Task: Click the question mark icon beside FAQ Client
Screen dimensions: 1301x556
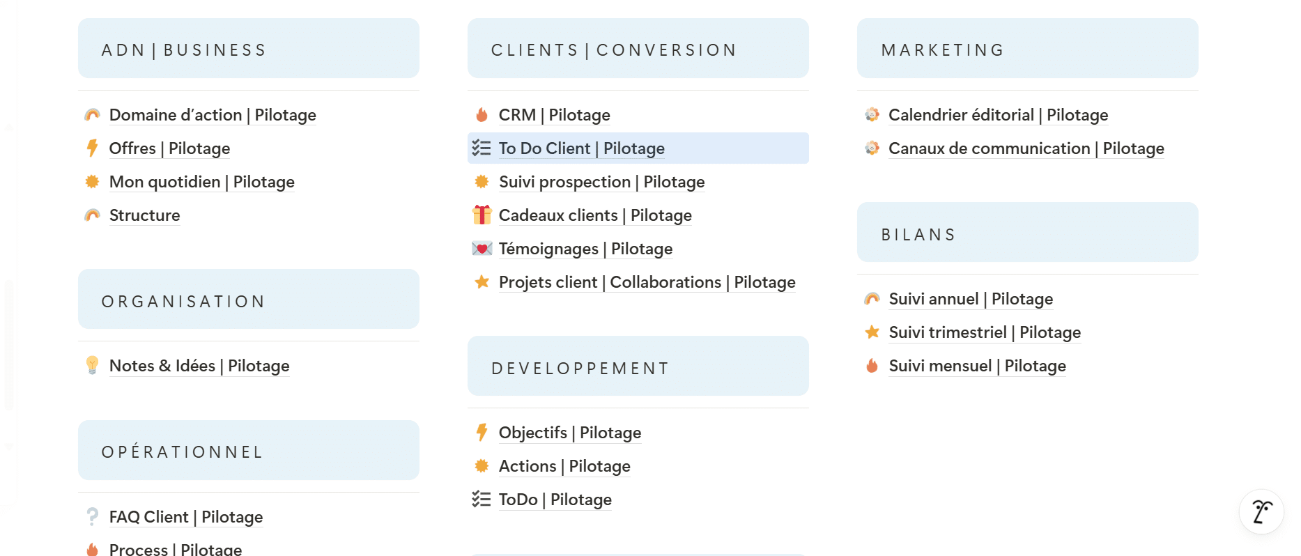Action: click(x=92, y=516)
